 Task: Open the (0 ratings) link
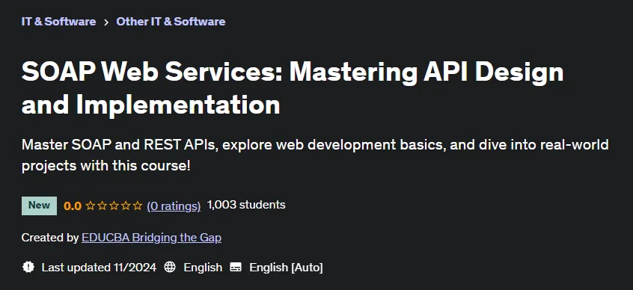click(x=174, y=206)
